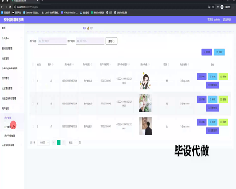Expand 社区管理员管理 in the sidebar

(12, 145)
